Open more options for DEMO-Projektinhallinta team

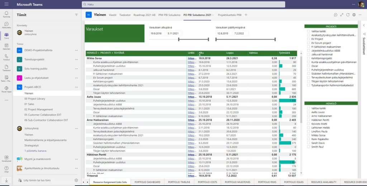click(x=76, y=50)
